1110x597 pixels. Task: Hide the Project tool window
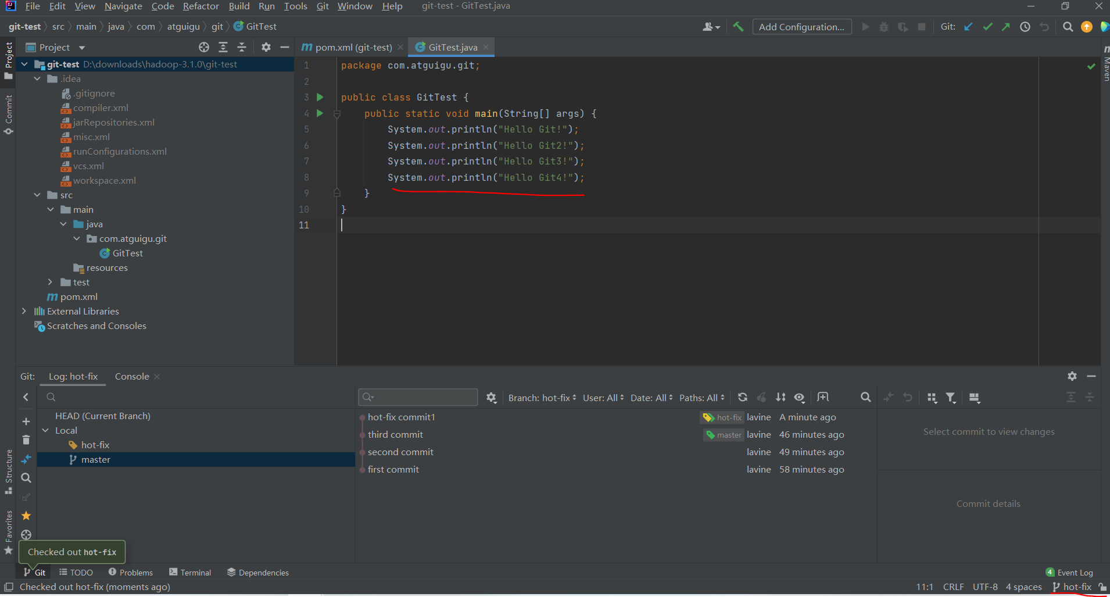tap(285, 47)
